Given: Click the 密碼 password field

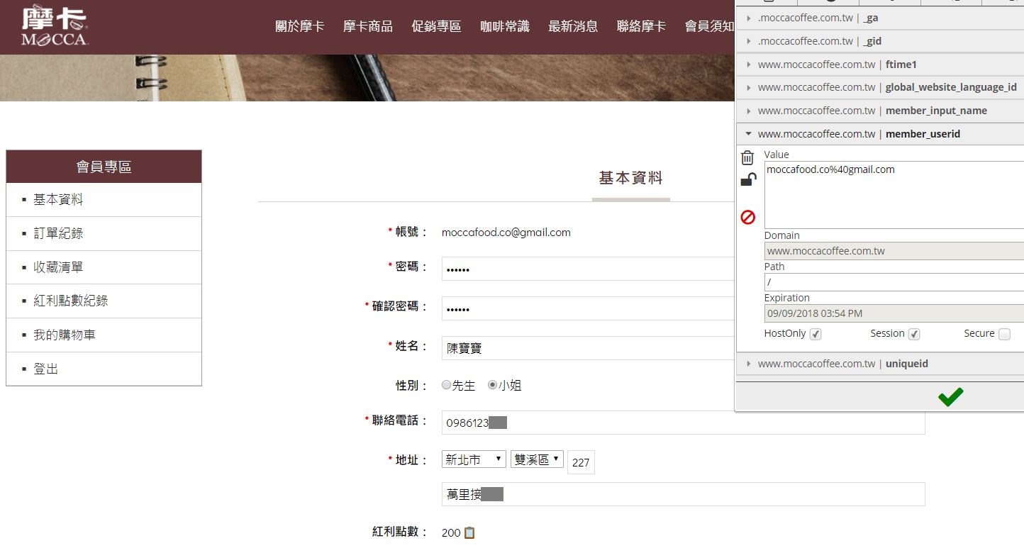Looking at the screenshot, I should pyautogui.click(x=589, y=269).
